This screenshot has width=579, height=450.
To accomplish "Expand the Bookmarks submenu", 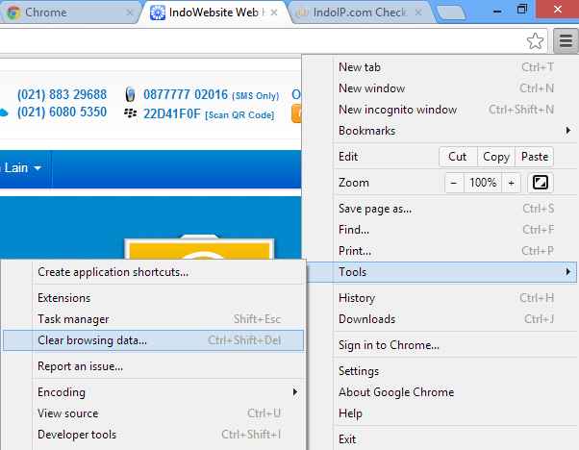I will (452, 131).
